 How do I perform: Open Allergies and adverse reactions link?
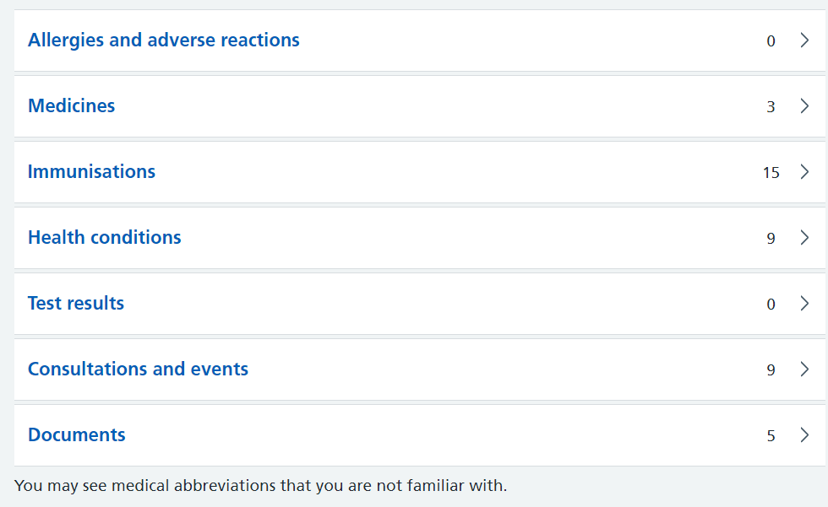[164, 40]
